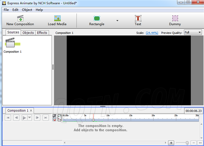Screen dimensions: 204x146
Task: Click timeline vertical scrollbar up arrow
Action: pos(201,124)
